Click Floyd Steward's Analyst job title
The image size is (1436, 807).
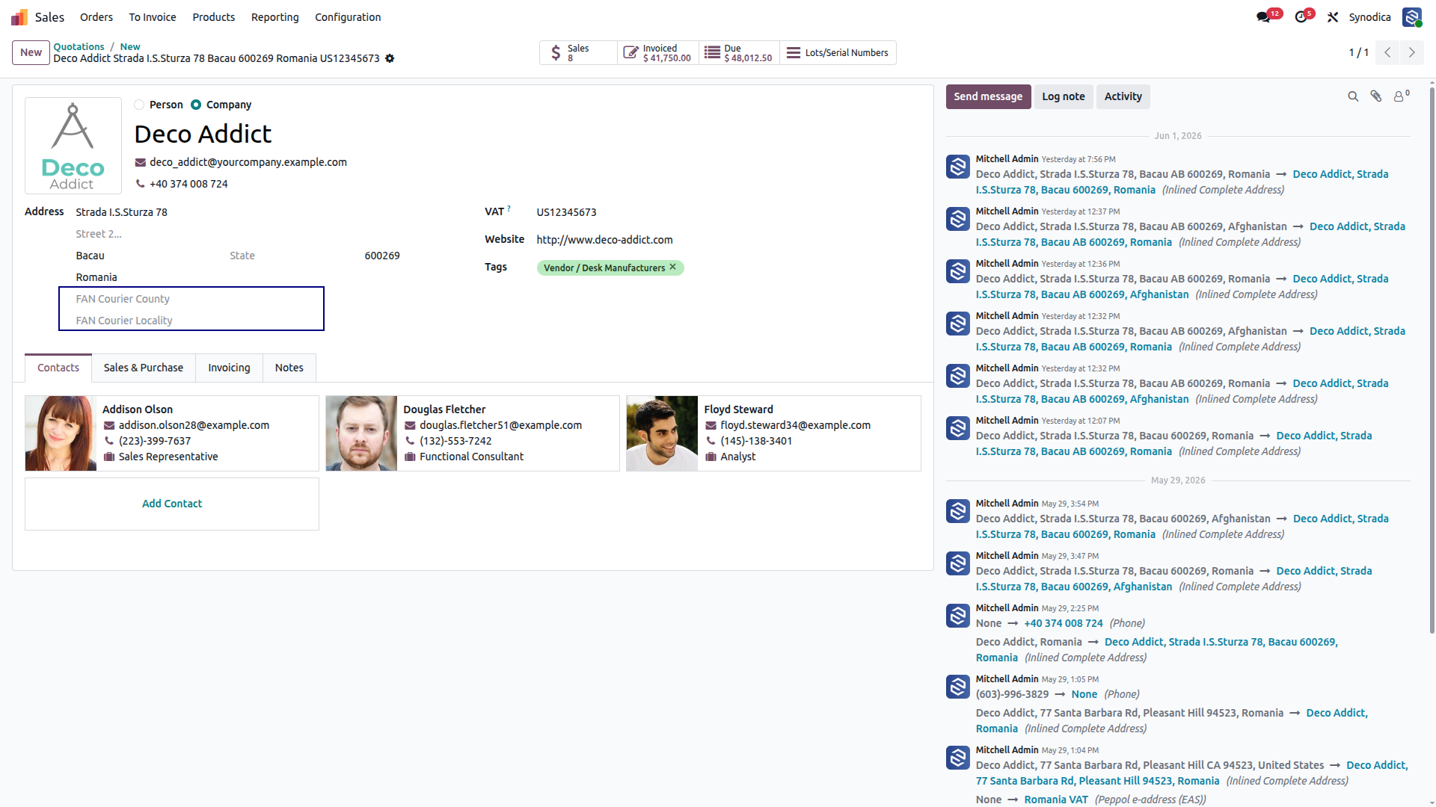pyautogui.click(x=737, y=457)
